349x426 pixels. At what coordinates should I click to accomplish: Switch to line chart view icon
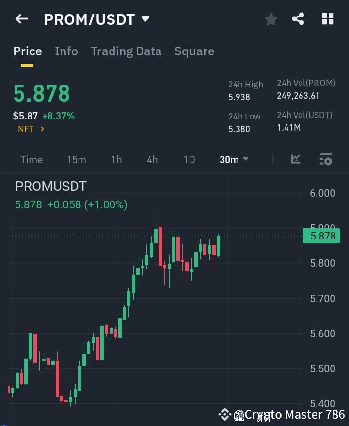[296, 159]
